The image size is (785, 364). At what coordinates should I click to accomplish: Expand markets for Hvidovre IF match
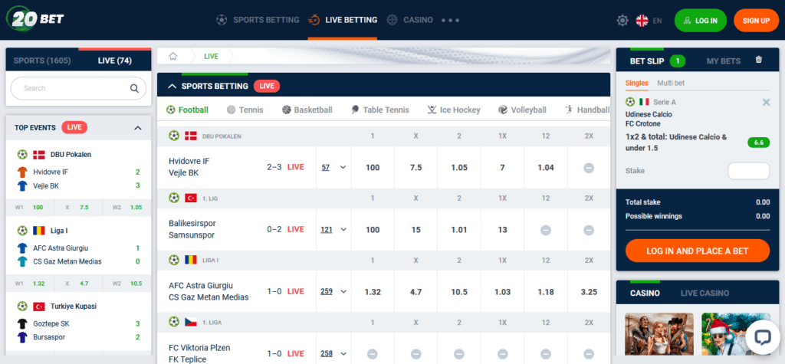coord(343,167)
